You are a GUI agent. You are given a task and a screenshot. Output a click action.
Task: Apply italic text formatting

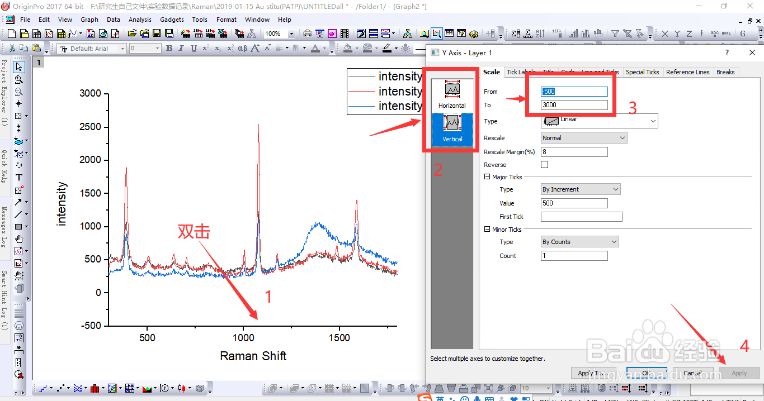click(181, 49)
